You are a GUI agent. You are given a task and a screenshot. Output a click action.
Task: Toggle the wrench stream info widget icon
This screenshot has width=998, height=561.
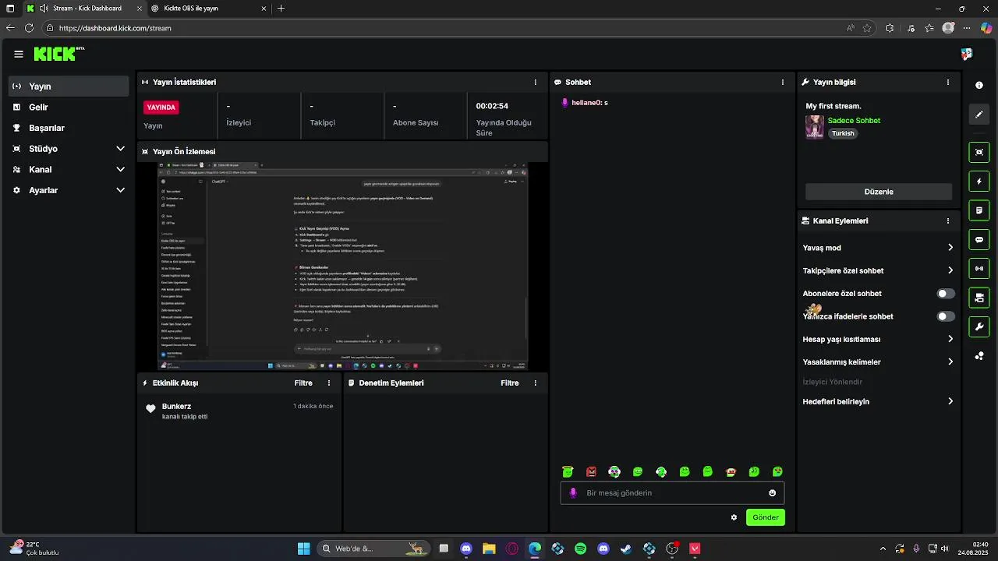pyautogui.click(x=979, y=326)
